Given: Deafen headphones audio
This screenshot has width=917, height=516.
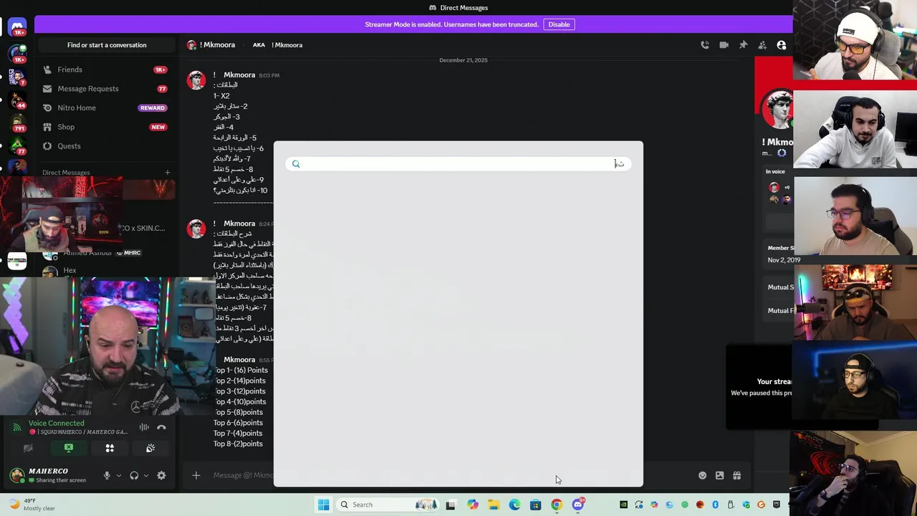Looking at the screenshot, I should pyautogui.click(x=134, y=475).
